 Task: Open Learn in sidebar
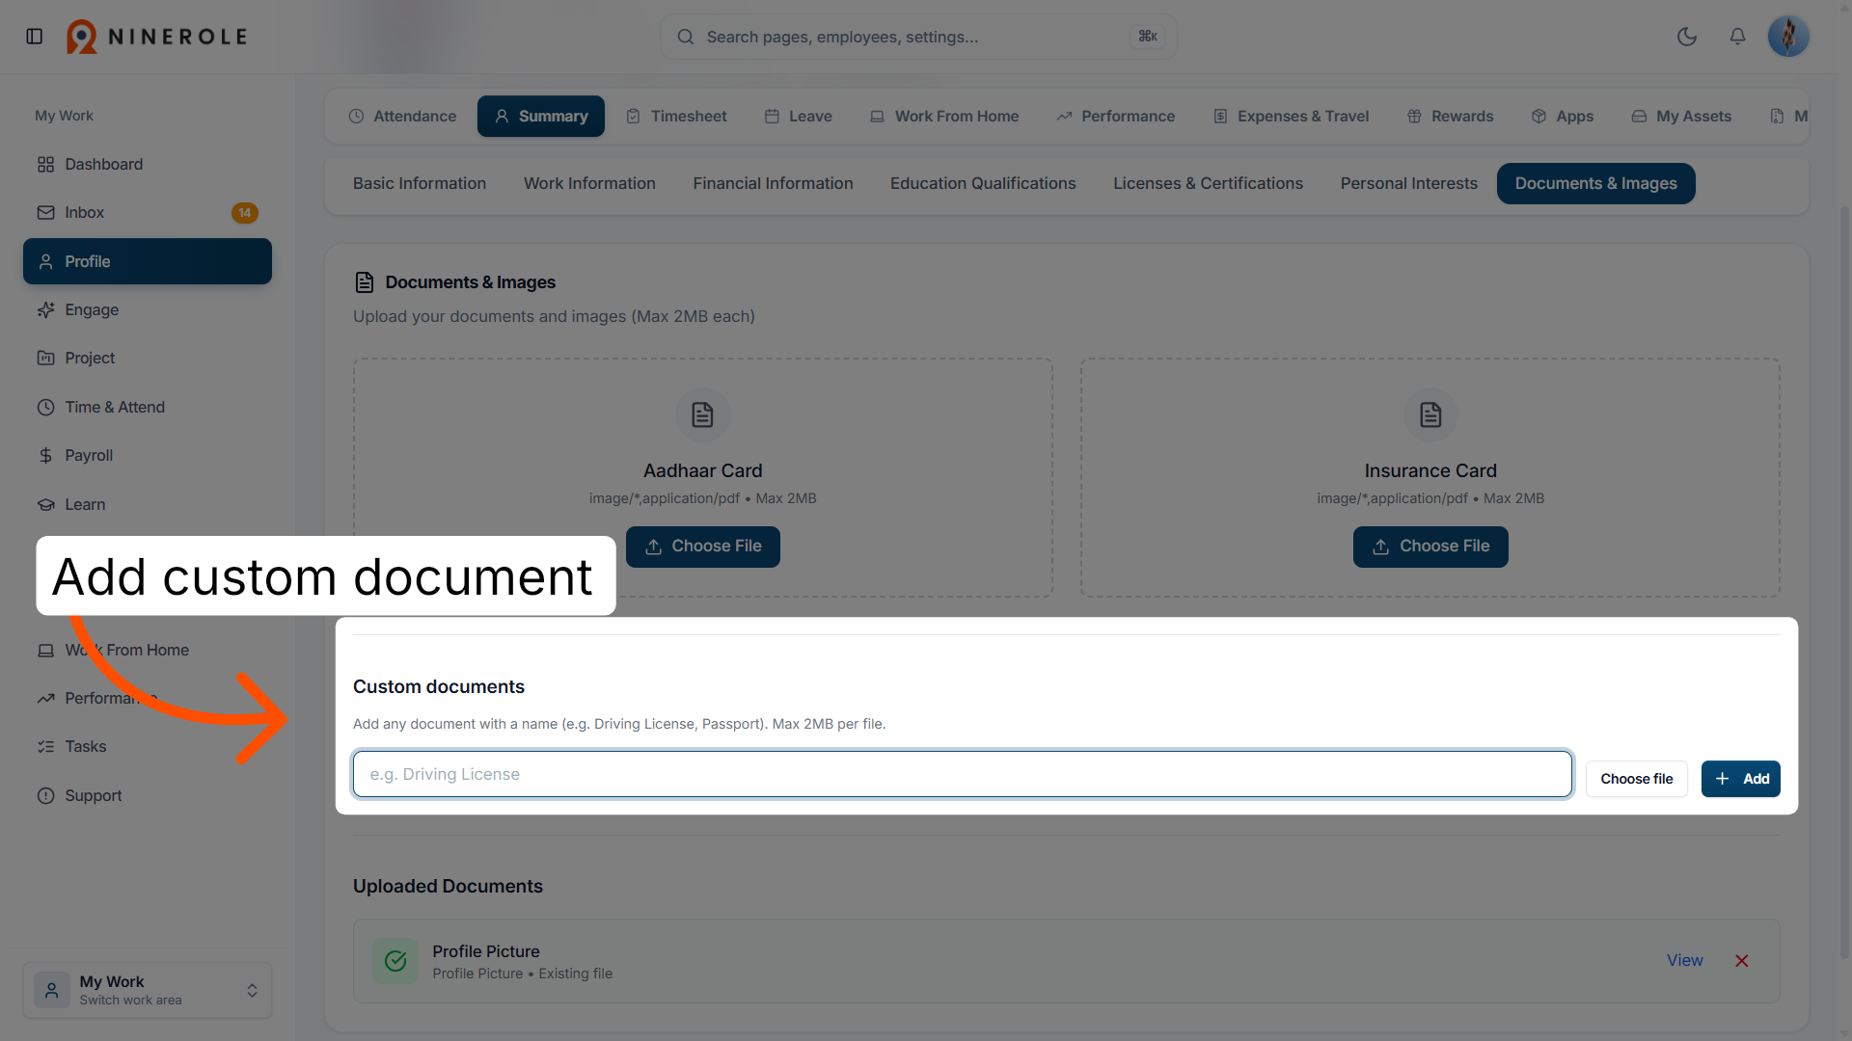(x=148, y=504)
